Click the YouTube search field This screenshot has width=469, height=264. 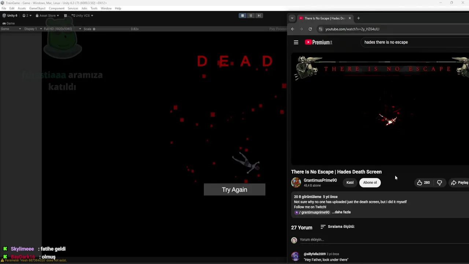pos(414,42)
